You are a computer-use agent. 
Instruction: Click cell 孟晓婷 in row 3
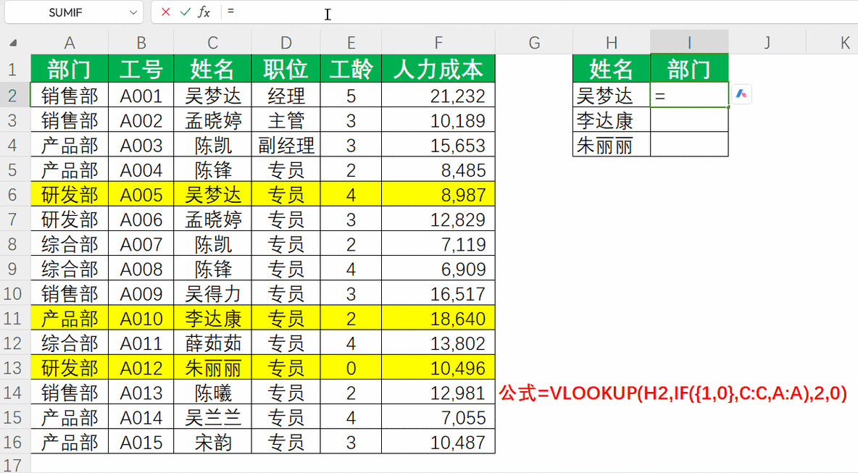coord(213,120)
